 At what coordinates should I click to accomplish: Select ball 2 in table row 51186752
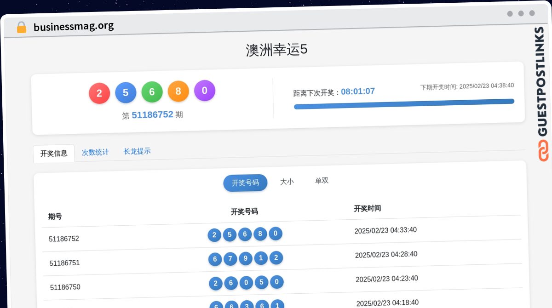tap(214, 236)
